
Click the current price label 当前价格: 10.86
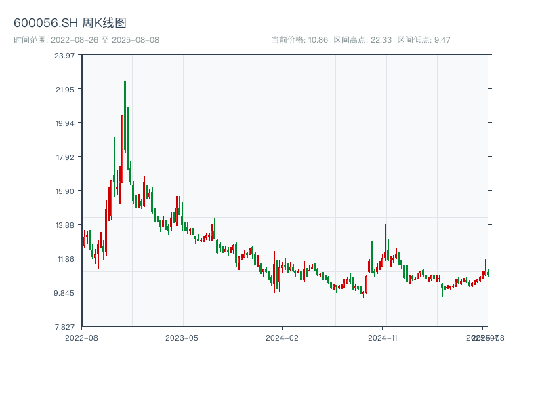click(299, 40)
